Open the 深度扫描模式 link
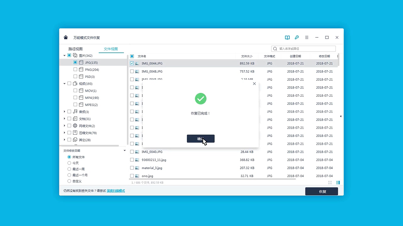This screenshot has width=403, height=226. tap(116, 191)
